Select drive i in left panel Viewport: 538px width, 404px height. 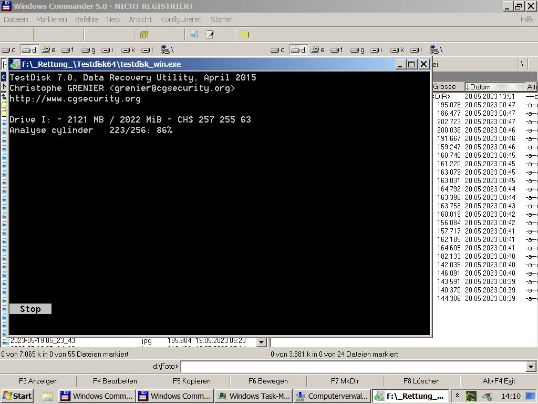click(107, 50)
